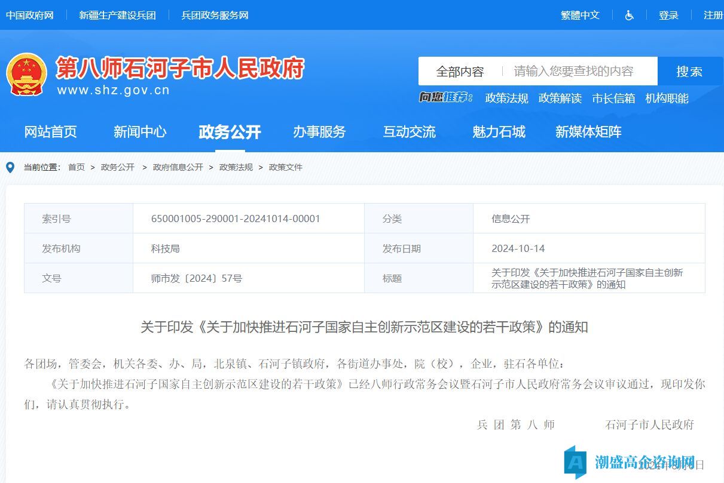The image size is (724, 483).
Task: Go to the 办事服务 tab
Action: tap(319, 132)
